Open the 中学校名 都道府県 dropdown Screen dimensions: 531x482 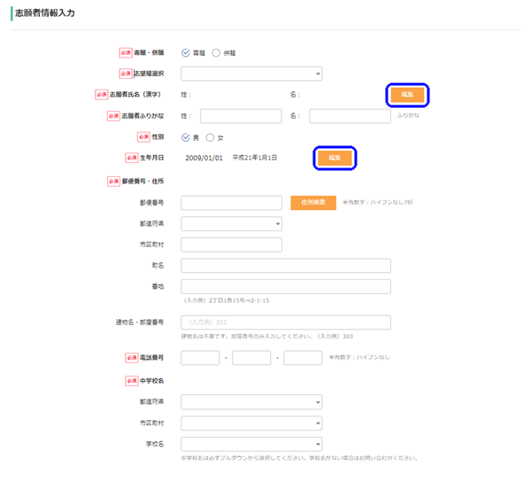pos(251,402)
